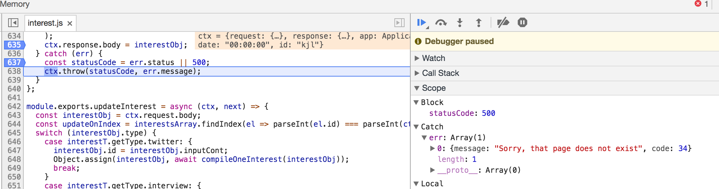Step over the next function call

pyautogui.click(x=441, y=23)
